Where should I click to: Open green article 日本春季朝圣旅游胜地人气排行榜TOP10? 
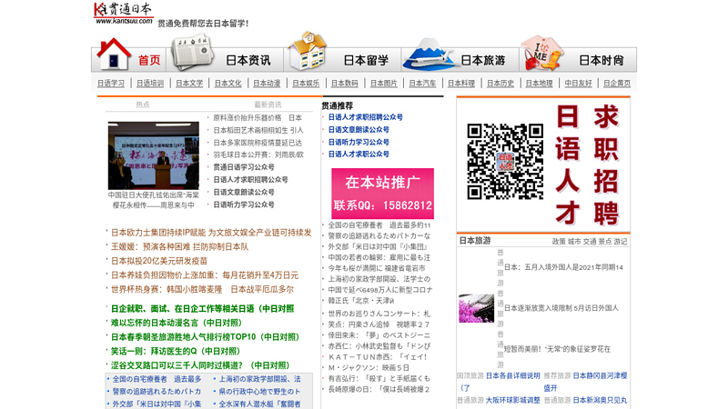point(206,337)
